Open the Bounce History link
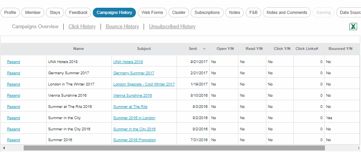Image resolution: width=361 pixels, height=152 pixels. [122, 27]
